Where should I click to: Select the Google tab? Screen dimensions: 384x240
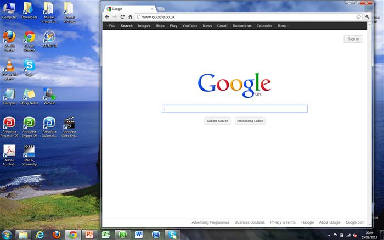(x=130, y=9)
